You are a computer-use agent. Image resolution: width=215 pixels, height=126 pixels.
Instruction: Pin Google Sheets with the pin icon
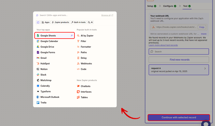(x=72, y=35)
